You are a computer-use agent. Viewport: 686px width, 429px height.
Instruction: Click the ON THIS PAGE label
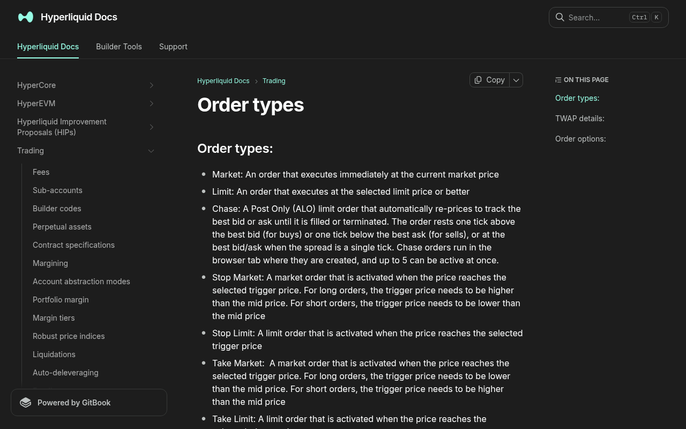pyautogui.click(x=586, y=80)
